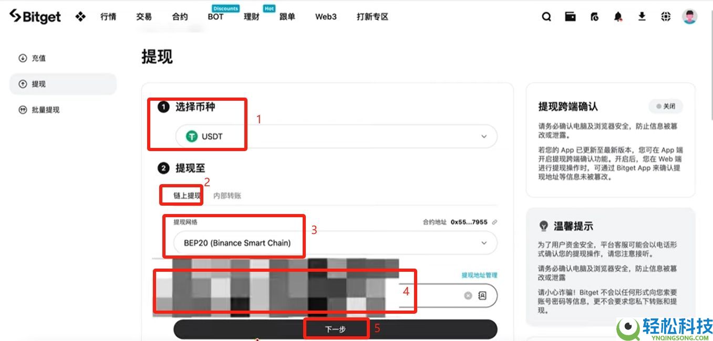Click the Bitget logo
This screenshot has height=341, width=713.
coord(35,16)
